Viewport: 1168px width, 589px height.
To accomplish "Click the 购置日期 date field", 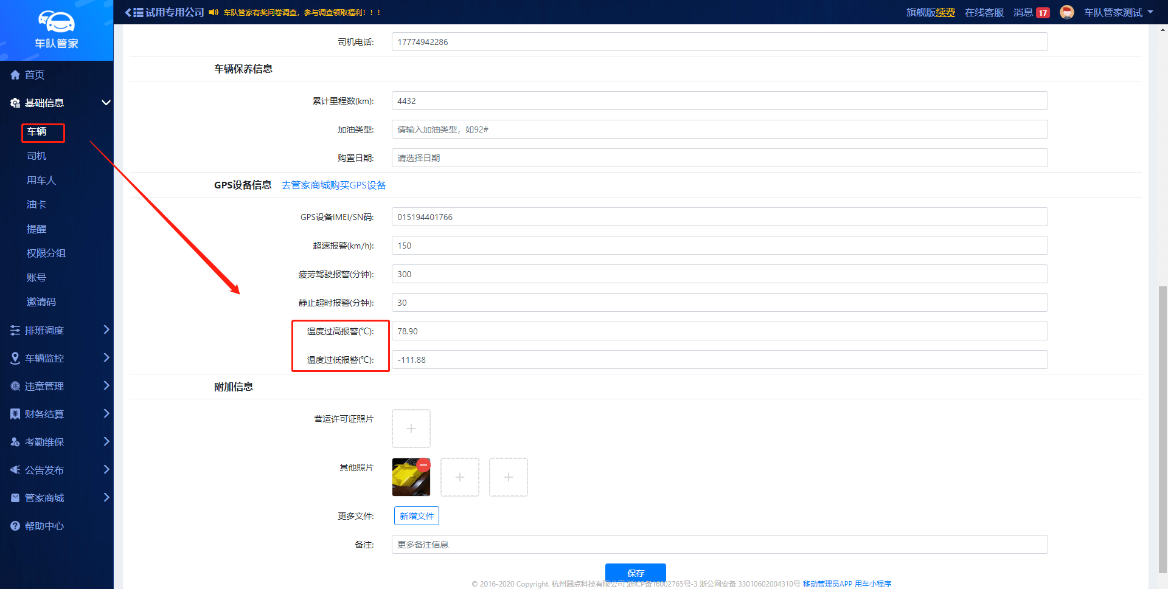I will click(719, 158).
